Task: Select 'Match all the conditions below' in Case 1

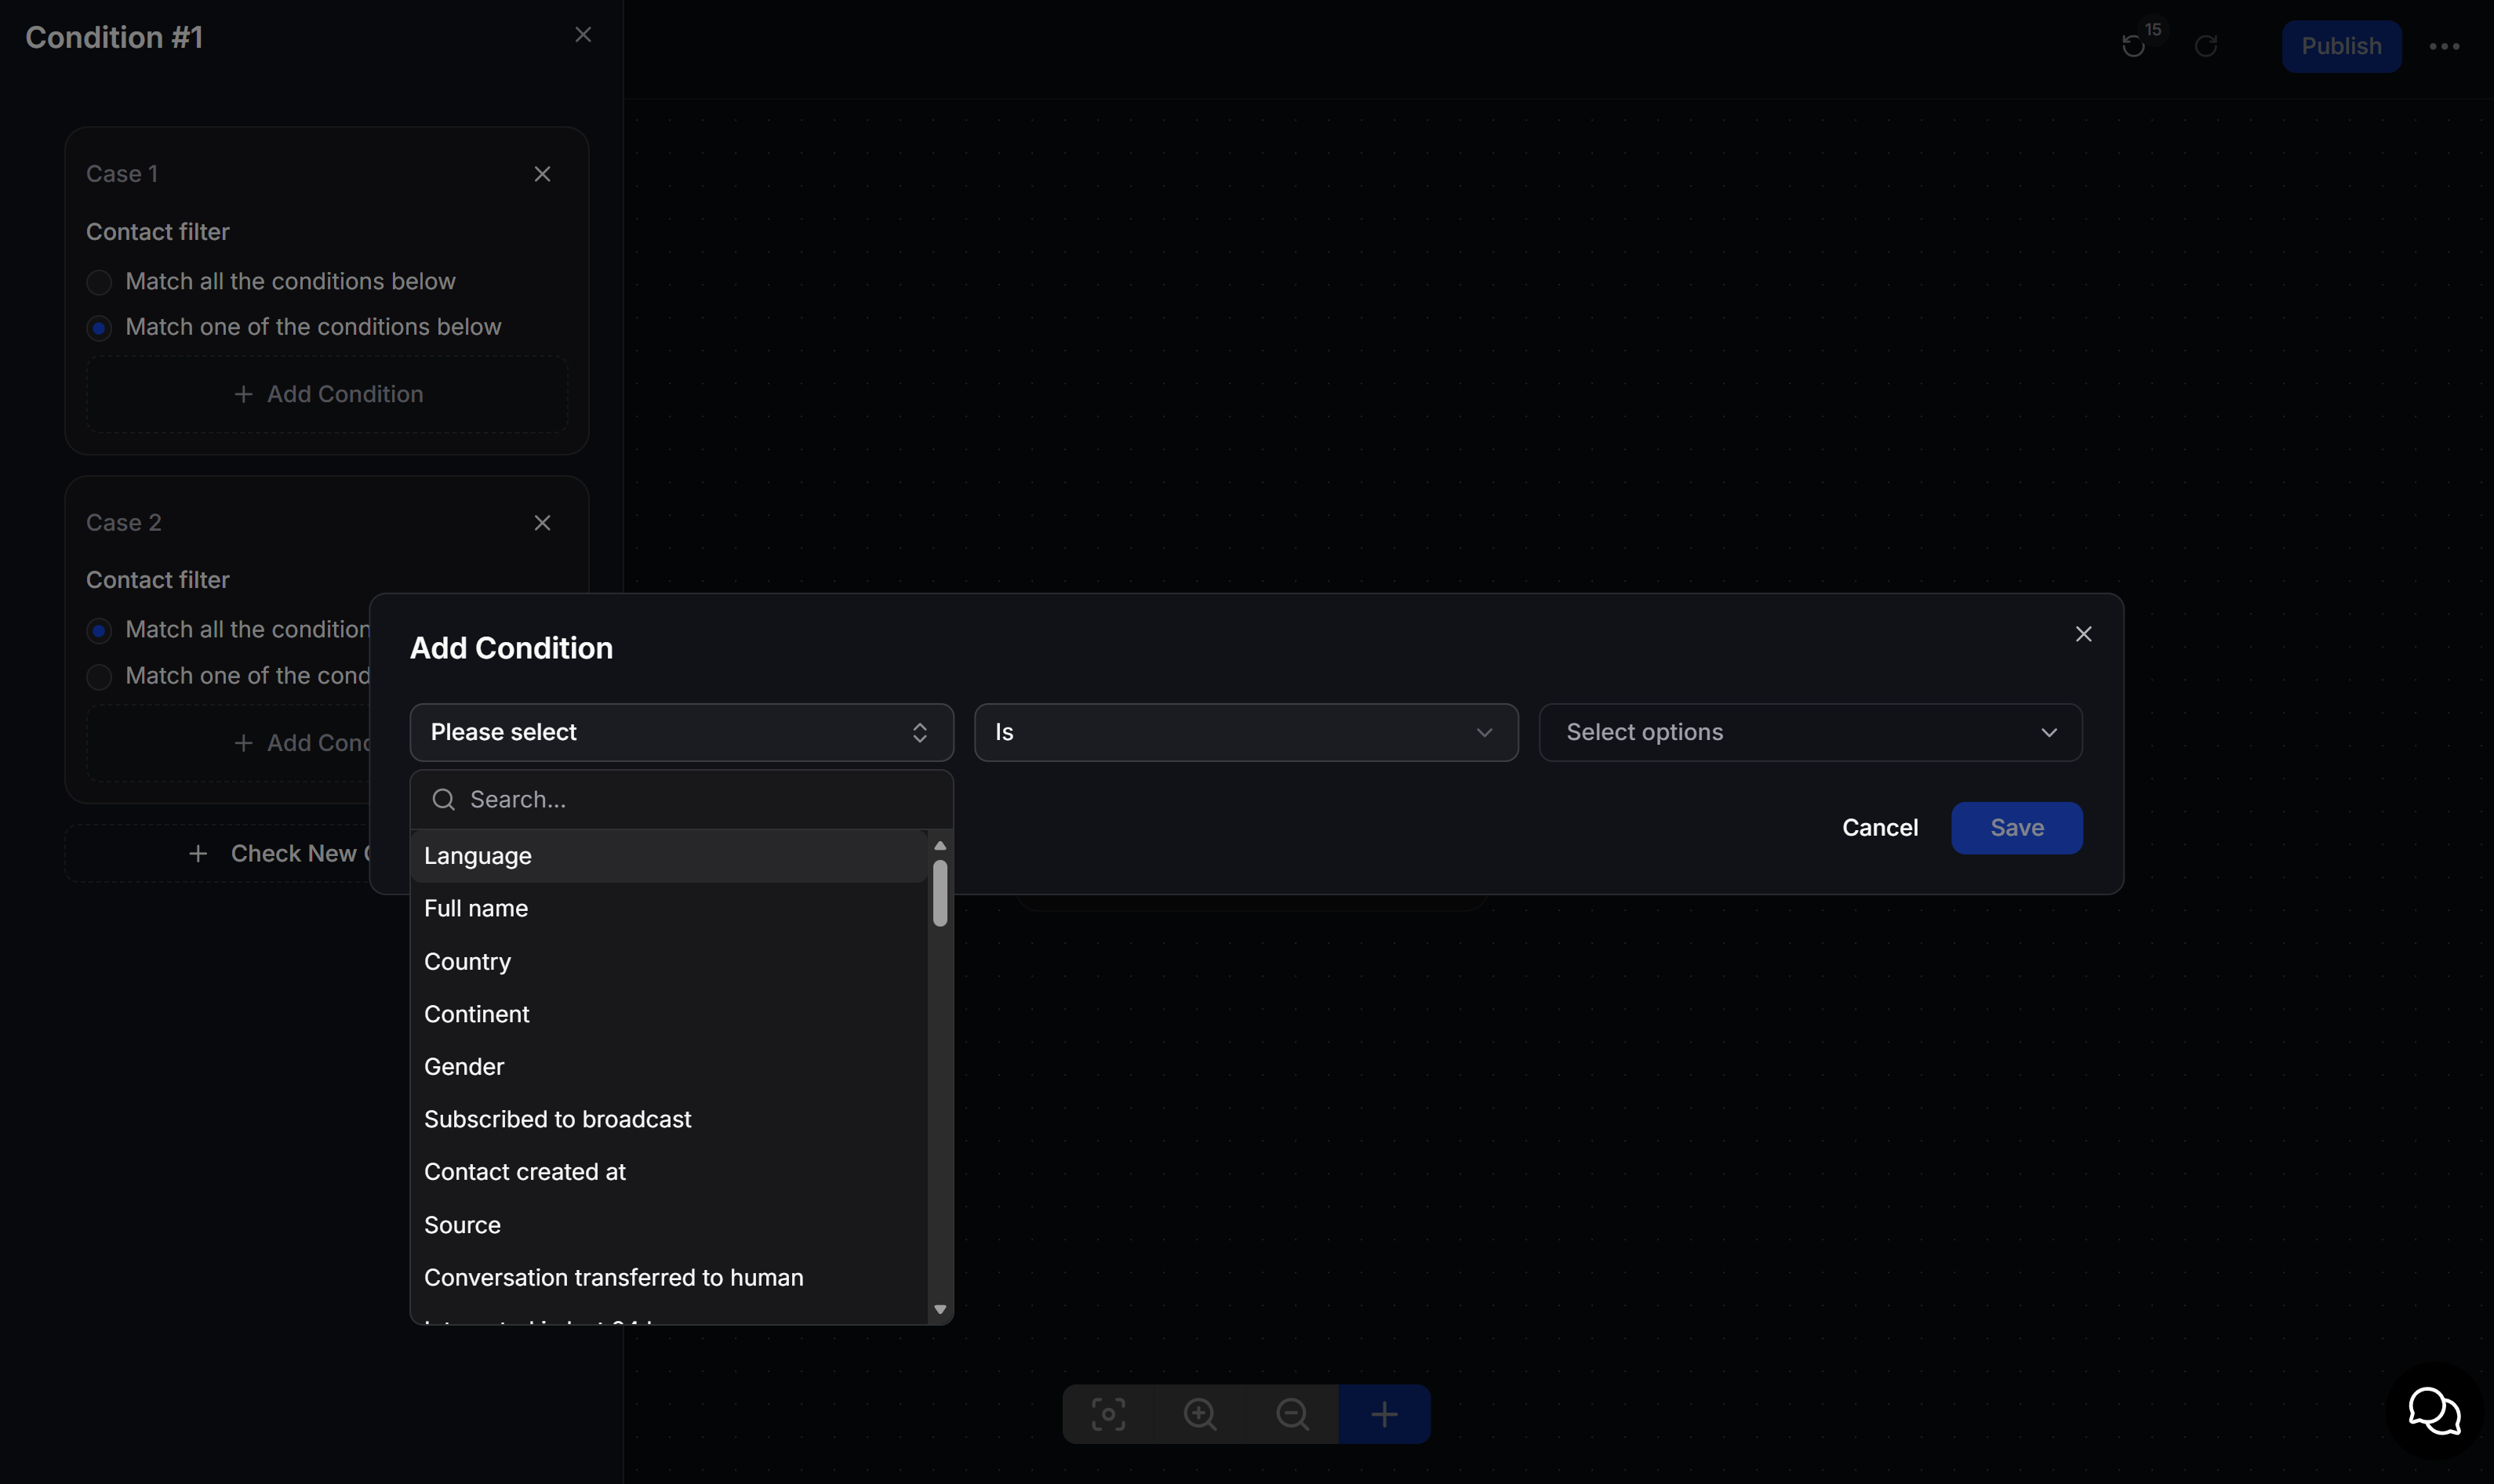Action: click(99, 282)
